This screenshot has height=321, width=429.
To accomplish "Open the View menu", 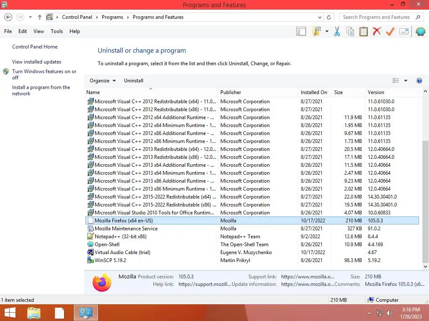I will click(x=39, y=31).
